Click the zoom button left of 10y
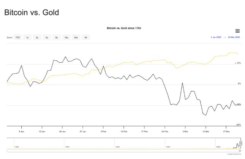Viewport: 245px width, 159px height. [x=57, y=38]
